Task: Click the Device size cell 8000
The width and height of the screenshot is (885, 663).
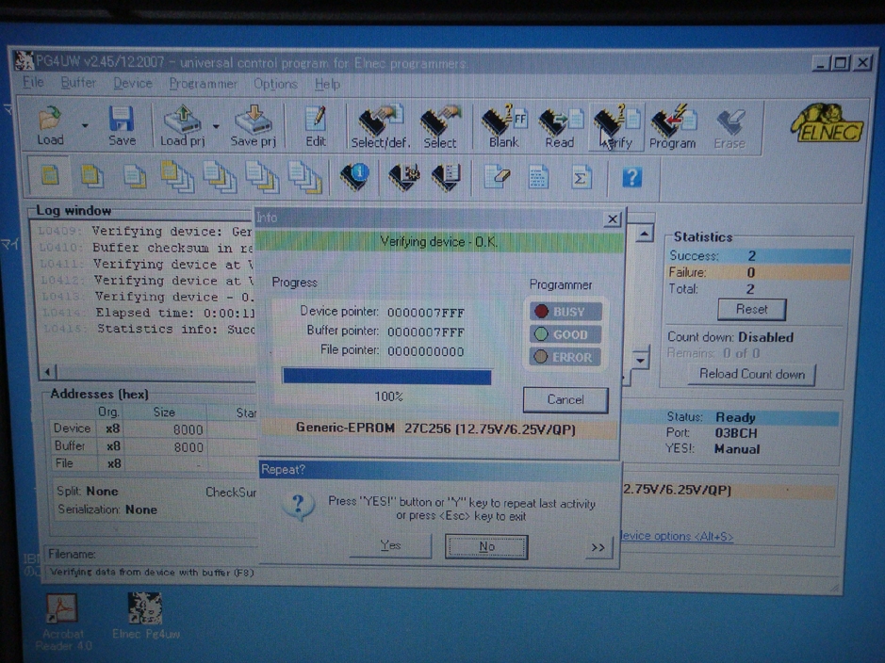Action: (x=188, y=430)
